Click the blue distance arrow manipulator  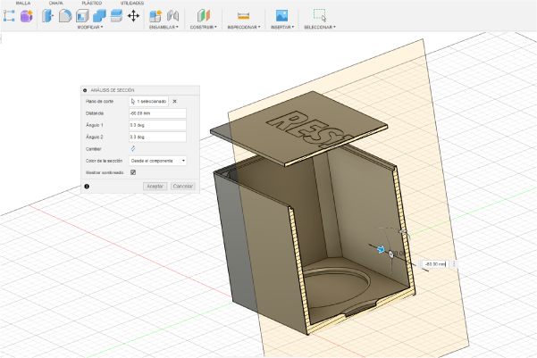[381, 251]
